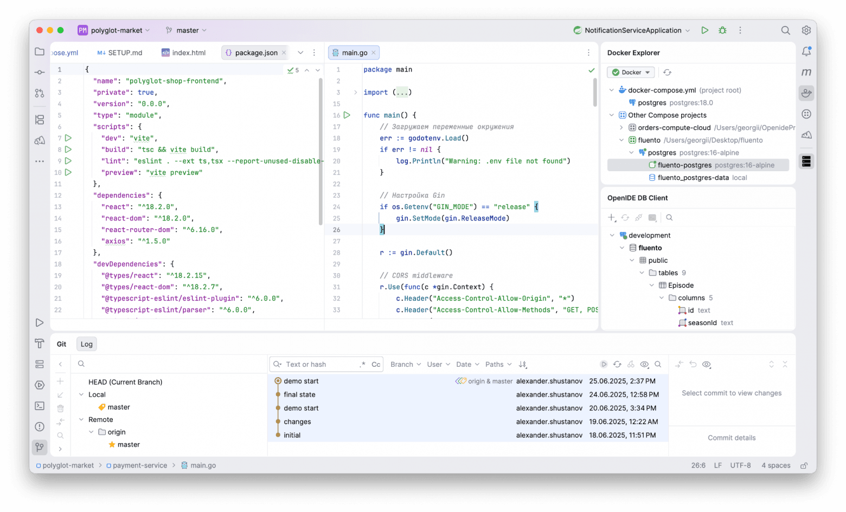Open the OpenIDE DB Client icon in right sidebar
This screenshot has width=846, height=512.
pyautogui.click(x=806, y=161)
